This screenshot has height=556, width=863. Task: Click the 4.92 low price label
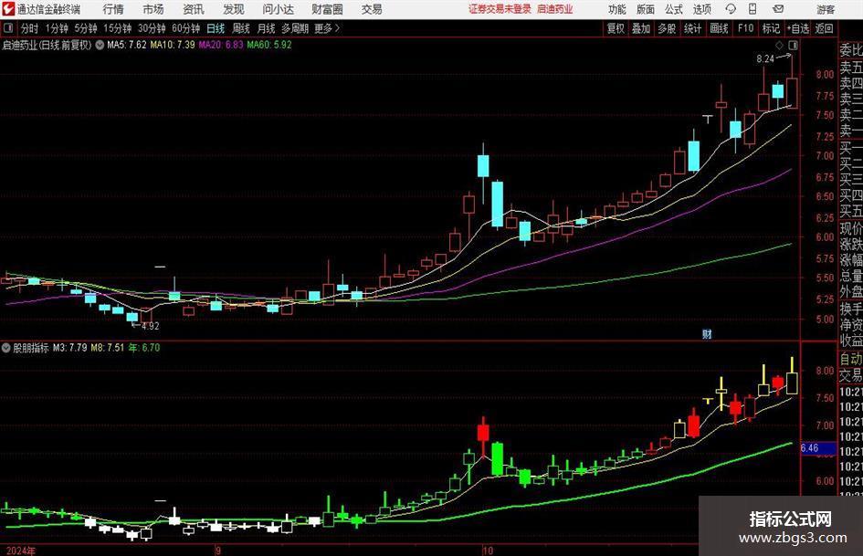[151, 326]
